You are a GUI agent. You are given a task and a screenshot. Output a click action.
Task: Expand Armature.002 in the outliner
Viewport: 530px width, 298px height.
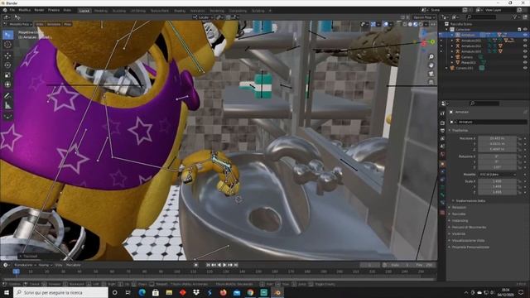pyautogui.click(x=452, y=46)
